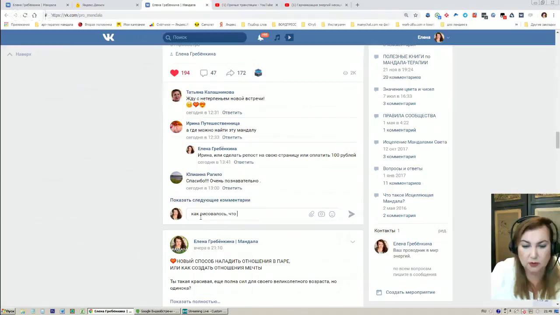560x315 pixels.
Task: Open comments icon showing 47
Action: pyautogui.click(x=204, y=73)
